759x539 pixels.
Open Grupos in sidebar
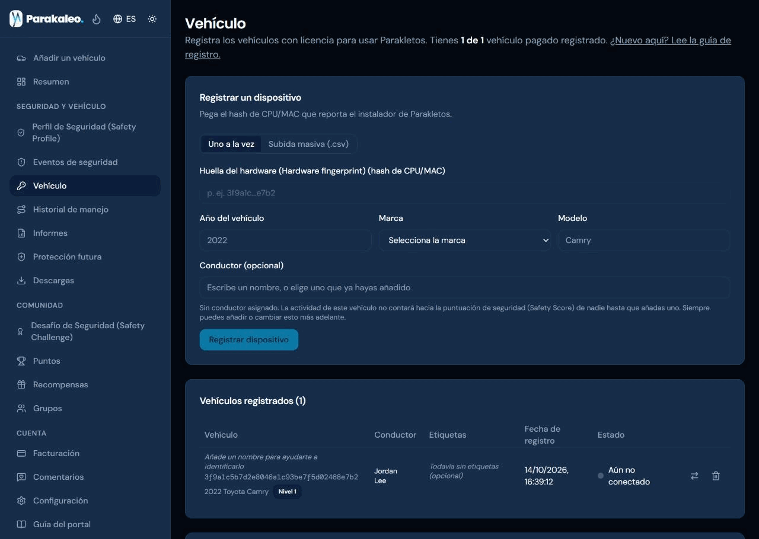(x=85, y=409)
